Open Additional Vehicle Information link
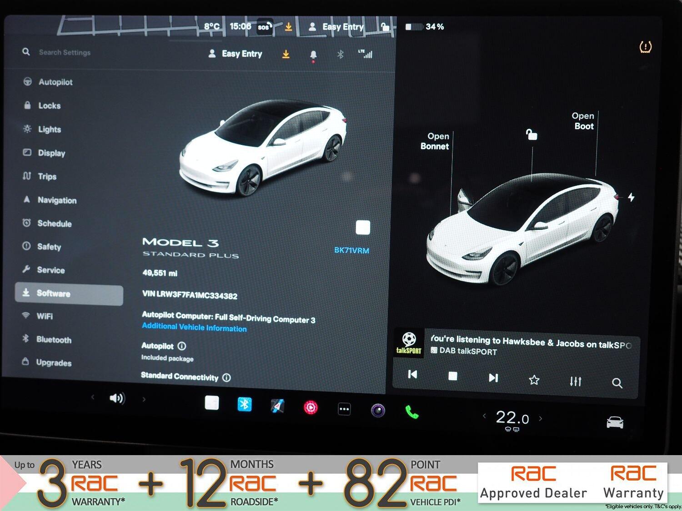The image size is (682, 511). pyautogui.click(x=194, y=327)
